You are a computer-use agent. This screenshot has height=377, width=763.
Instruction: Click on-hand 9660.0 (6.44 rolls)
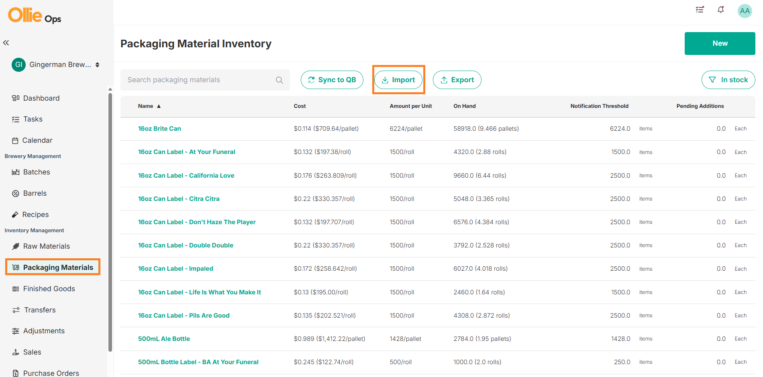pos(479,176)
